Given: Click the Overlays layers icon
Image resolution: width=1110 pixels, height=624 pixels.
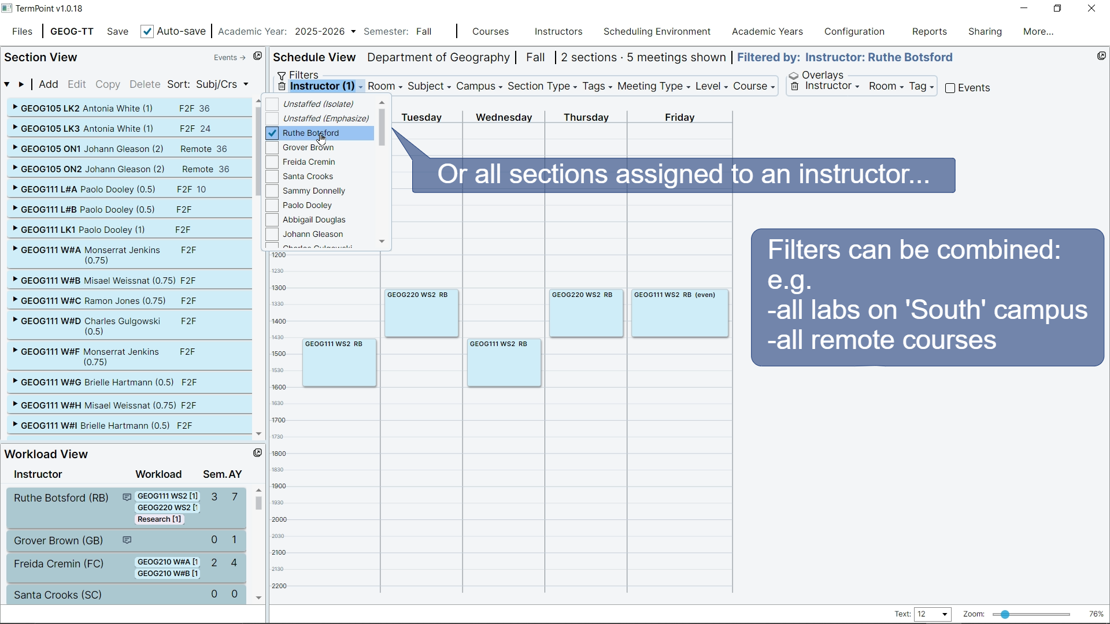Looking at the screenshot, I should coord(794,76).
